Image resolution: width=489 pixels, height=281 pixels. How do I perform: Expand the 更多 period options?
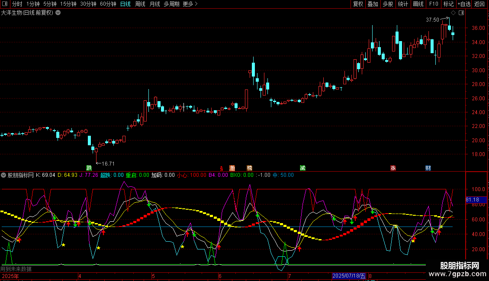point(190,4)
